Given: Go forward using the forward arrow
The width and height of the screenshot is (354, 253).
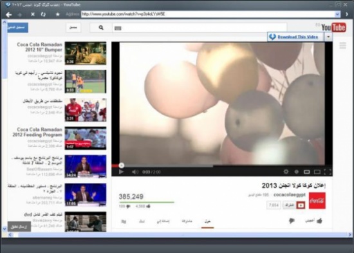Looking at the screenshot, I should [x=20, y=15].
